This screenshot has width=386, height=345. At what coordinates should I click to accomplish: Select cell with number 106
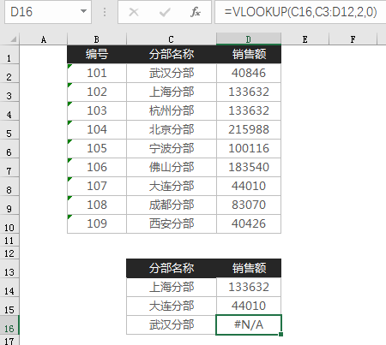tap(97, 167)
